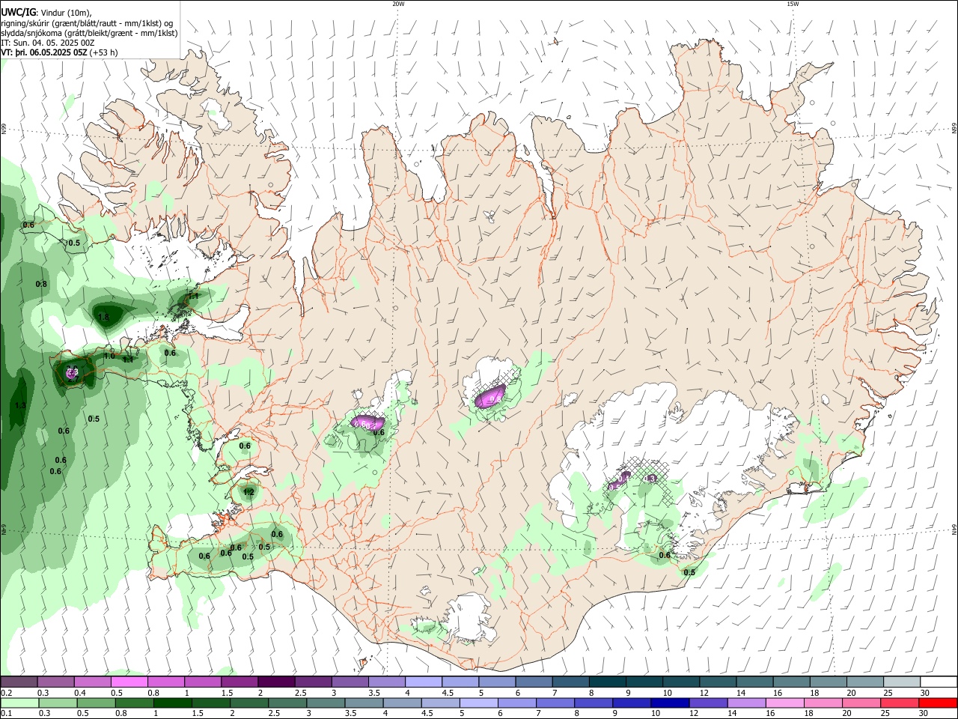The width and height of the screenshot is (958, 719).
Task: Select lower legend swatch between 2 and 2.5
Action: click(248, 703)
